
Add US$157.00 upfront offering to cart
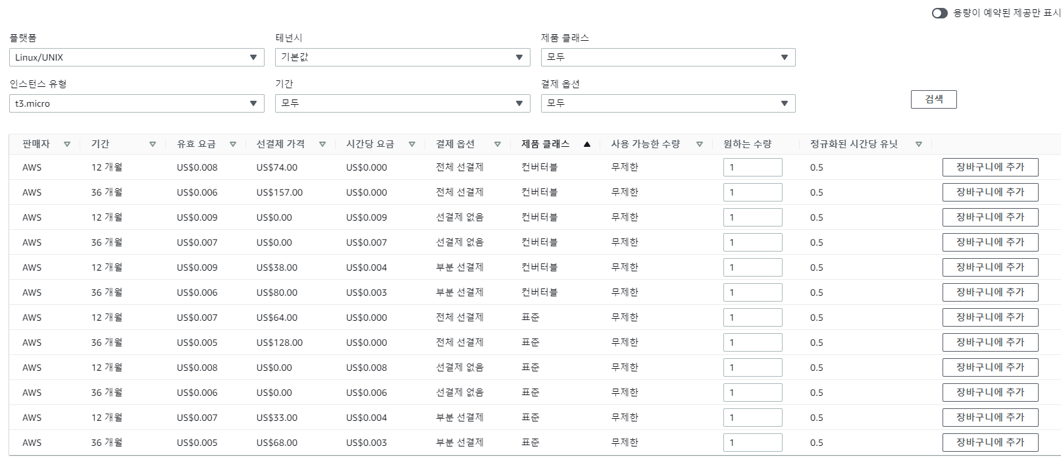(990, 192)
